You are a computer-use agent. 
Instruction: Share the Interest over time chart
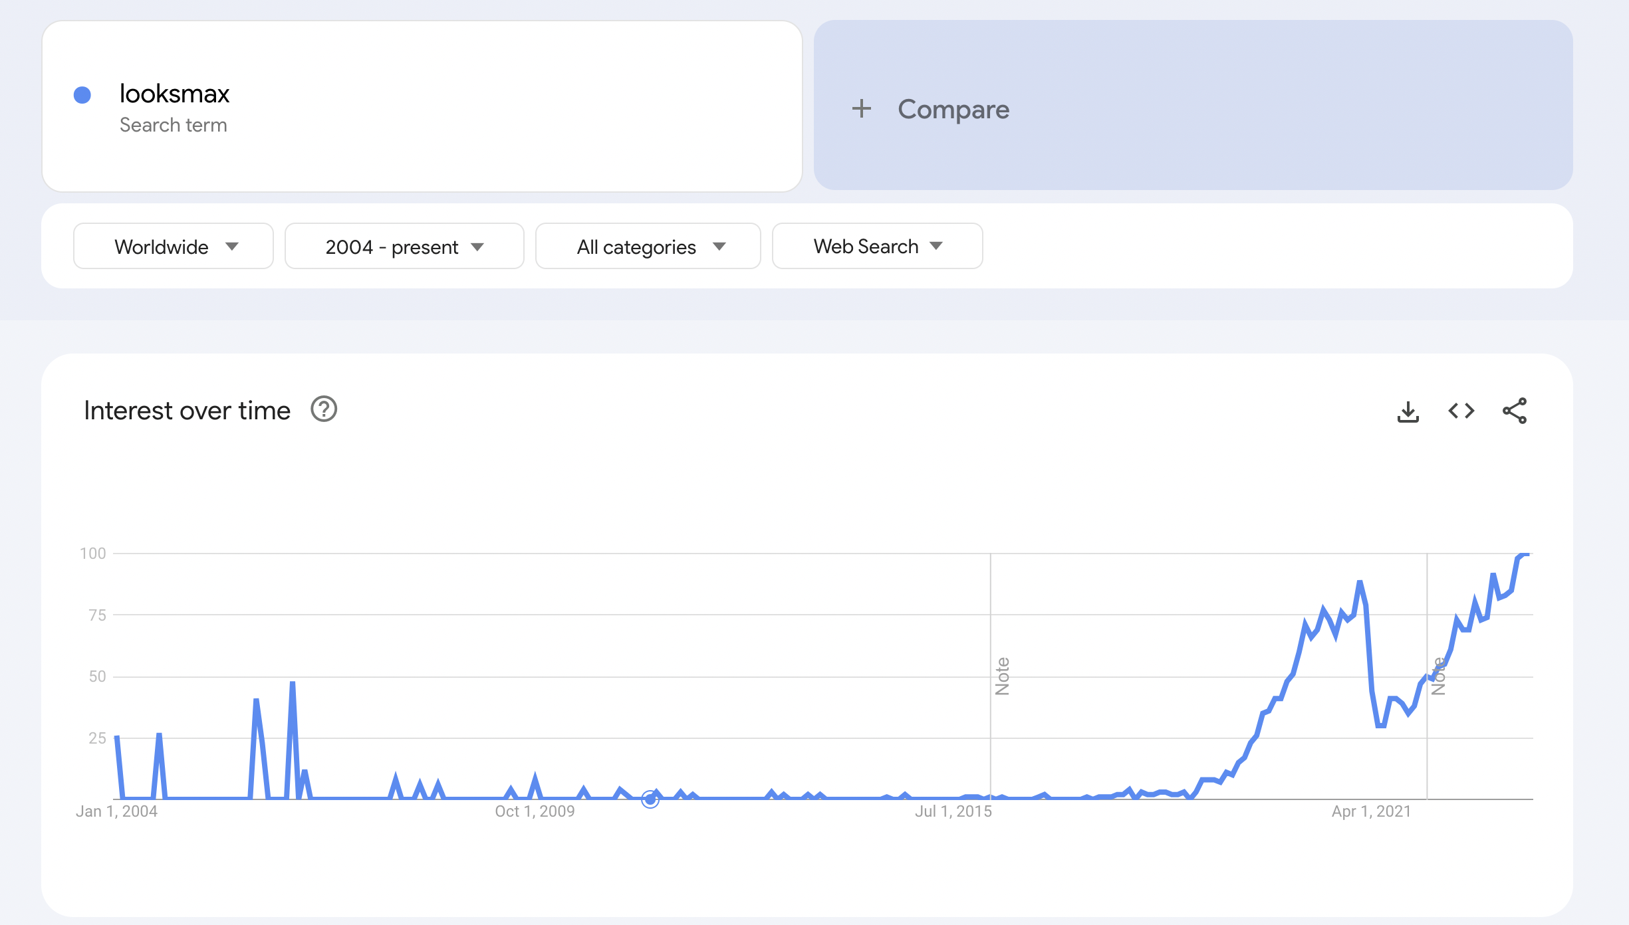click(1515, 411)
